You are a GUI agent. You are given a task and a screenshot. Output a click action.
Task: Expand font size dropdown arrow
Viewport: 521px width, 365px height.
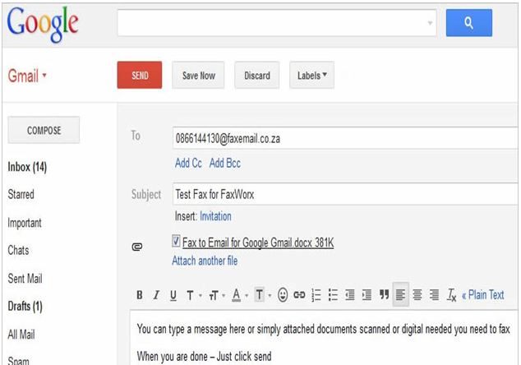(224, 295)
